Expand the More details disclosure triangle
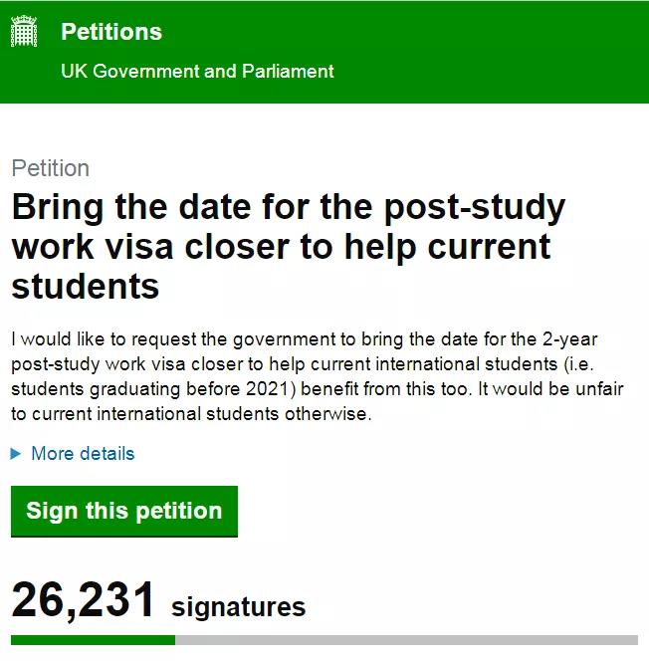The height and width of the screenshot is (661, 649). (16, 454)
